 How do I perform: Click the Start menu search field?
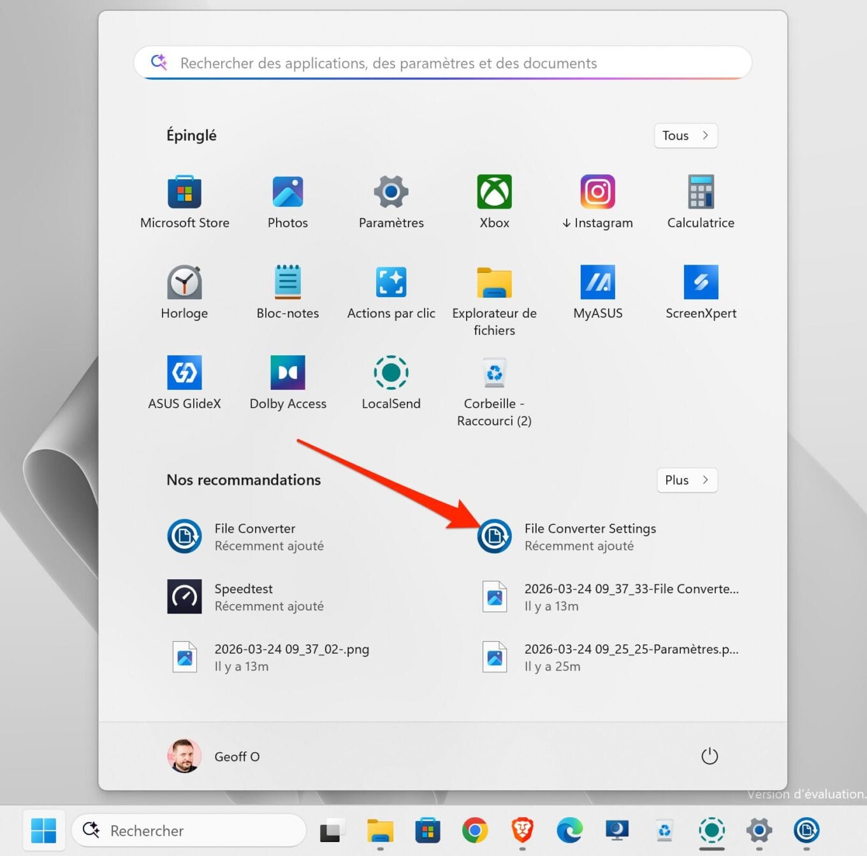click(x=442, y=63)
